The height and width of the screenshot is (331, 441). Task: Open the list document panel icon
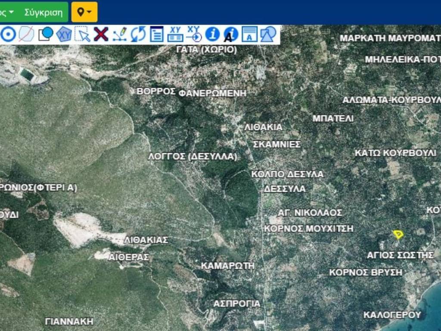(x=156, y=34)
